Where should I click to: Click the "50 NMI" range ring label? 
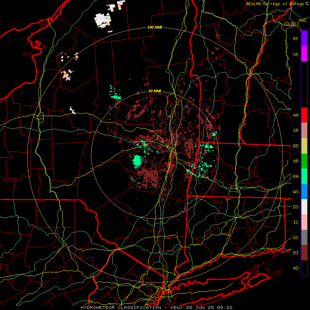coord(155,91)
